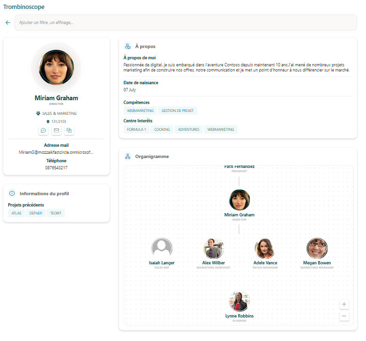
Task: Click the Trombinoscope page title
Action: (24, 7)
